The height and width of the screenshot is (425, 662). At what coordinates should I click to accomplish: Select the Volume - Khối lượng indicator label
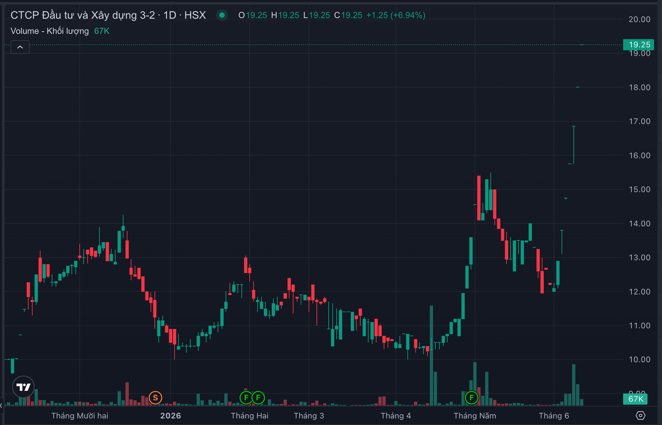pos(50,31)
